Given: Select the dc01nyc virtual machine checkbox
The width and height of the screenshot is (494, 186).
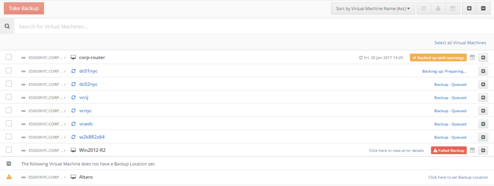Looking at the screenshot, I should pos(9,70).
